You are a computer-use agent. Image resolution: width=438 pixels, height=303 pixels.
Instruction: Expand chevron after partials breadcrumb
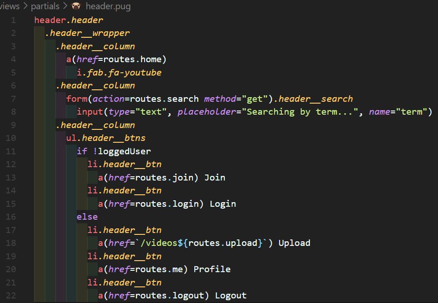coord(65,6)
